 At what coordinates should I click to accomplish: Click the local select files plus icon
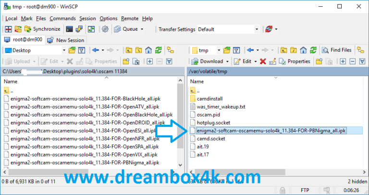pyautogui.click(x=150, y=61)
